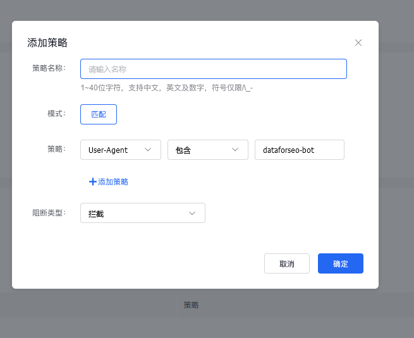This screenshot has height=338, width=414.
Task: Click the 添加策略 link text
Action: (x=113, y=182)
